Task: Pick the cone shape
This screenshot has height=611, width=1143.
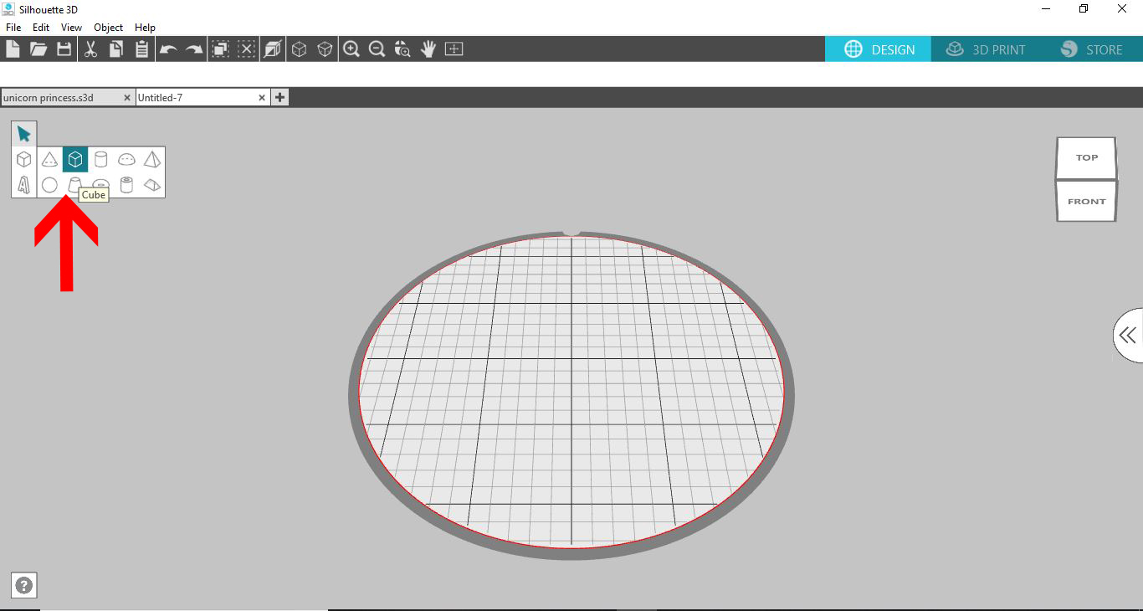Action: [50, 159]
